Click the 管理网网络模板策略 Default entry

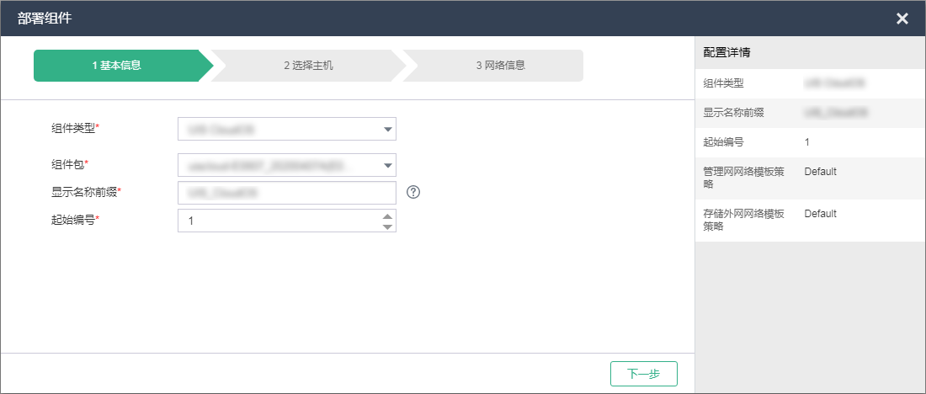pyautogui.click(x=820, y=172)
